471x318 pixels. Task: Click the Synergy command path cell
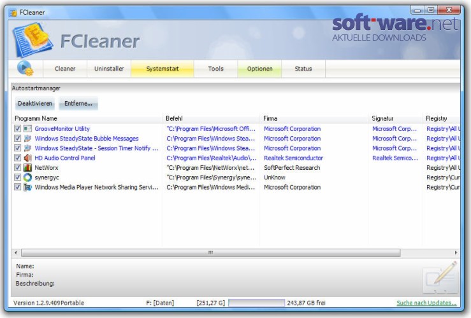[212, 177]
